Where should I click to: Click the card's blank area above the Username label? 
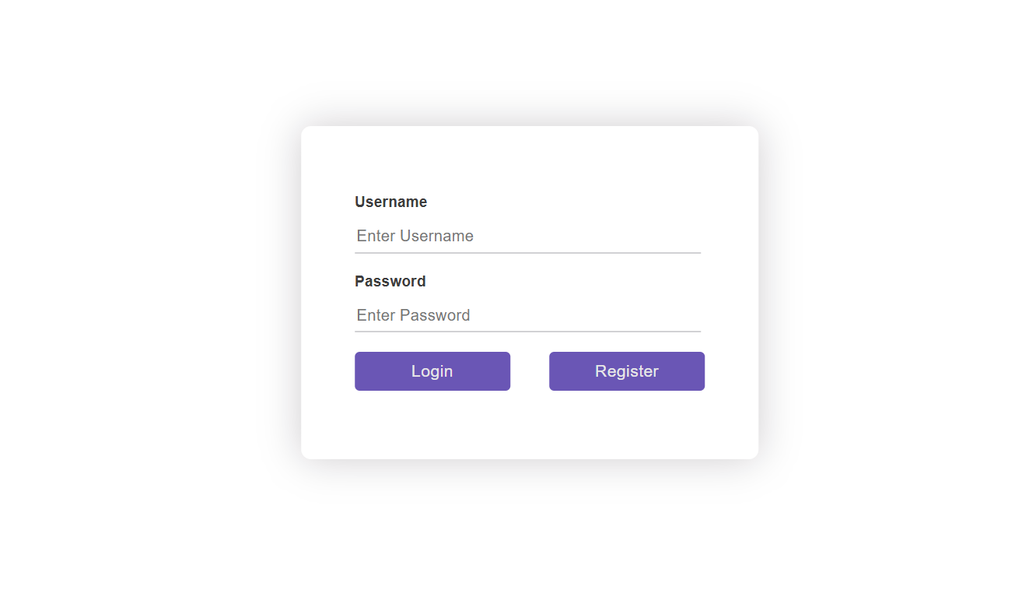tap(529, 160)
